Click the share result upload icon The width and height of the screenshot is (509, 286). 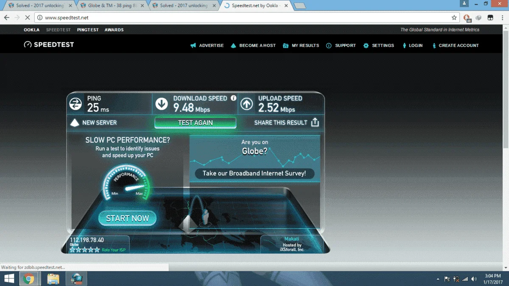[315, 122]
